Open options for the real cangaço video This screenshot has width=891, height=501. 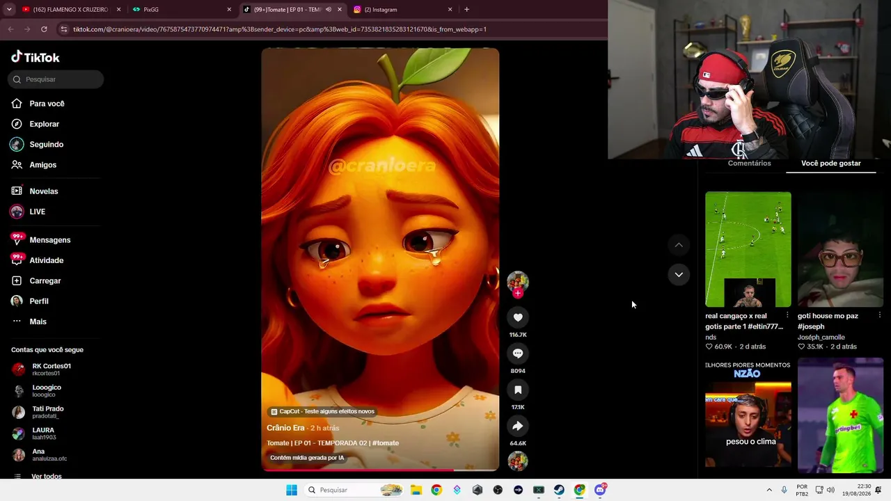[787, 316]
